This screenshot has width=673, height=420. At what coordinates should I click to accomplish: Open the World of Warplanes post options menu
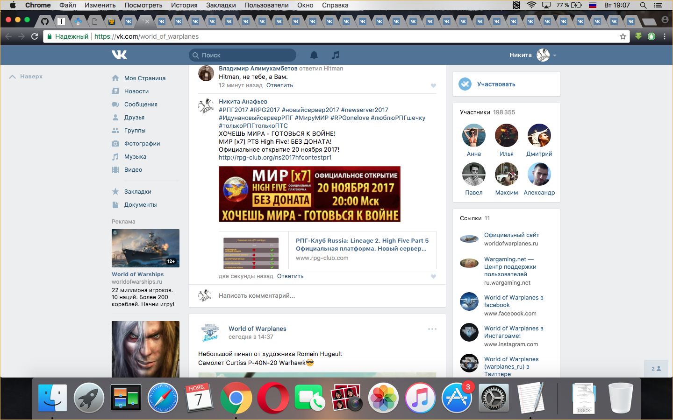(x=432, y=329)
